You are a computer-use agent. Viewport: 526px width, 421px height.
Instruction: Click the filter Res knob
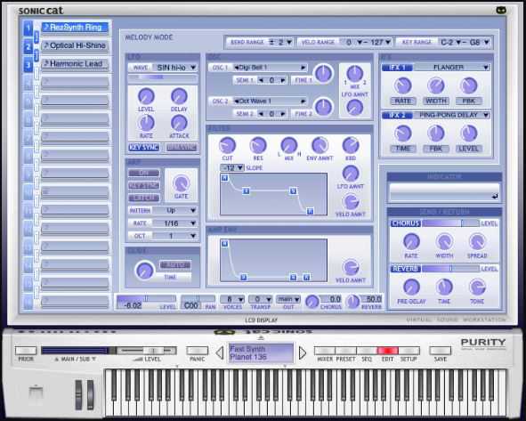(x=258, y=146)
